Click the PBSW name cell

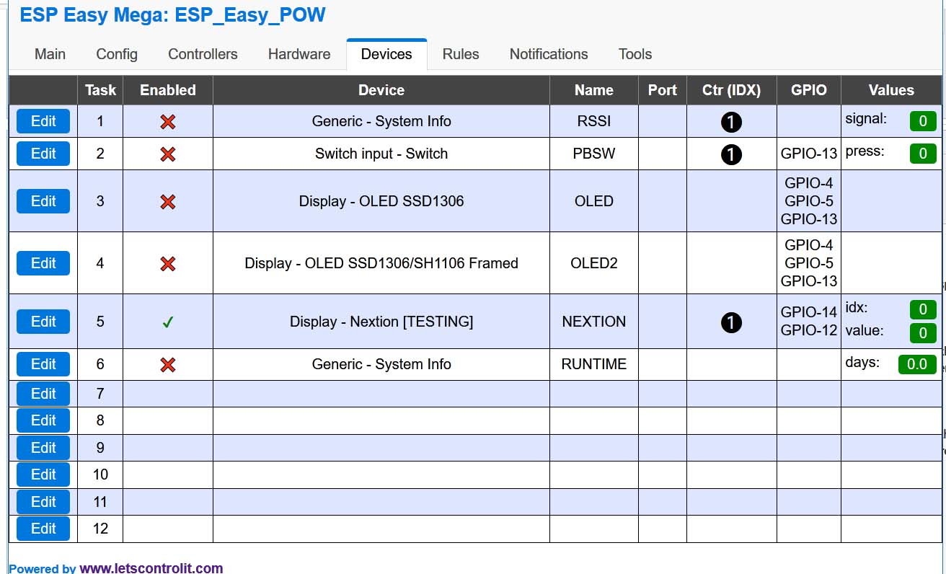click(594, 154)
